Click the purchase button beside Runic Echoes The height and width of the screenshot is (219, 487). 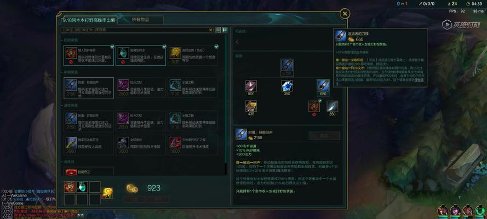[324, 136]
